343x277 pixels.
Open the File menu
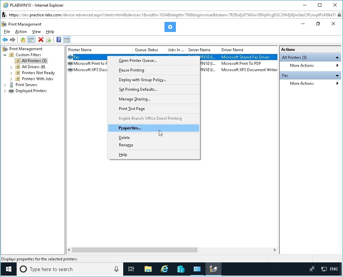(x=7, y=32)
